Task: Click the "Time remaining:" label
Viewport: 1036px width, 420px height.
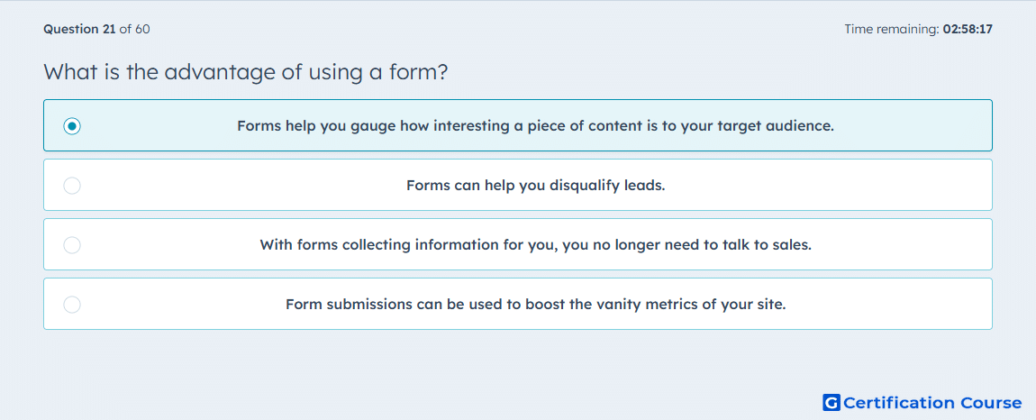Action: tap(892, 29)
